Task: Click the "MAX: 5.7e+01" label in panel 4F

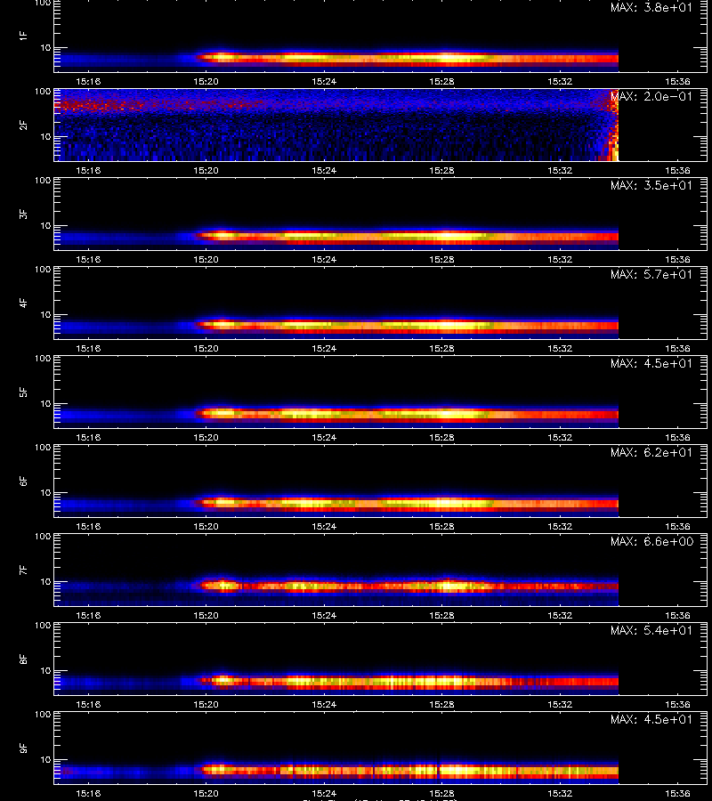Action: (x=651, y=274)
